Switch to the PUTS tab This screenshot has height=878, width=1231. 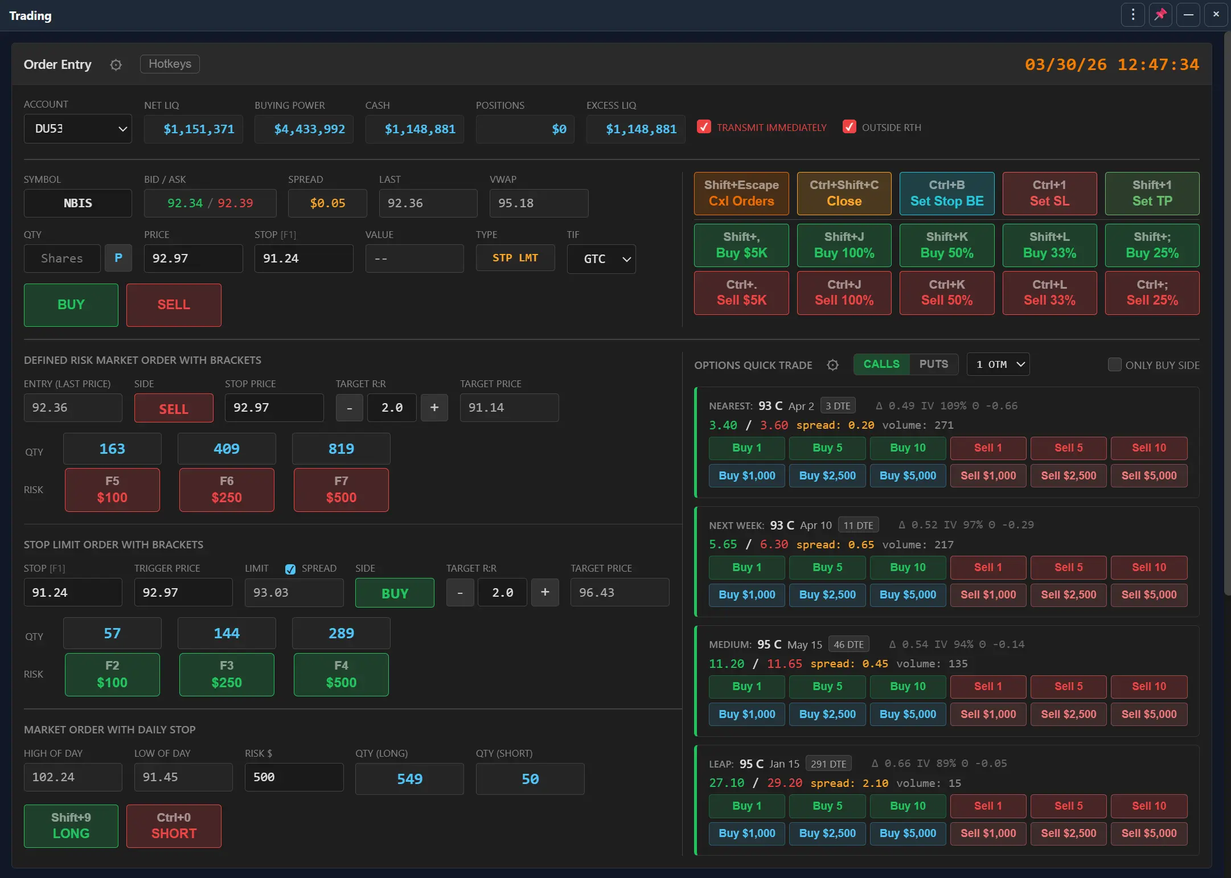click(x=933, y=364)
